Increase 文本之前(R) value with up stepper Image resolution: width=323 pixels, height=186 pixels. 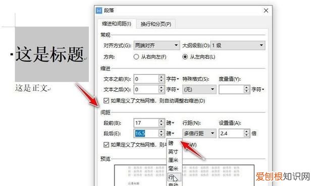click(161, 77)
